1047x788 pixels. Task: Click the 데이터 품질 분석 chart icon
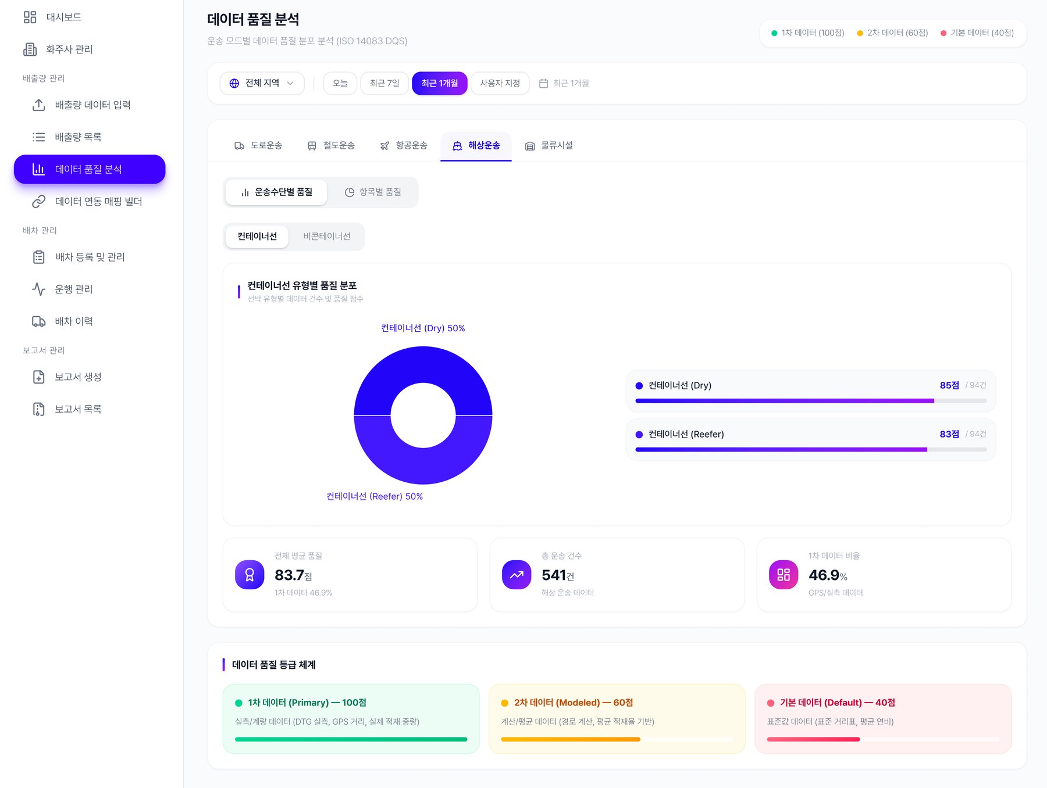click(38, 169)
